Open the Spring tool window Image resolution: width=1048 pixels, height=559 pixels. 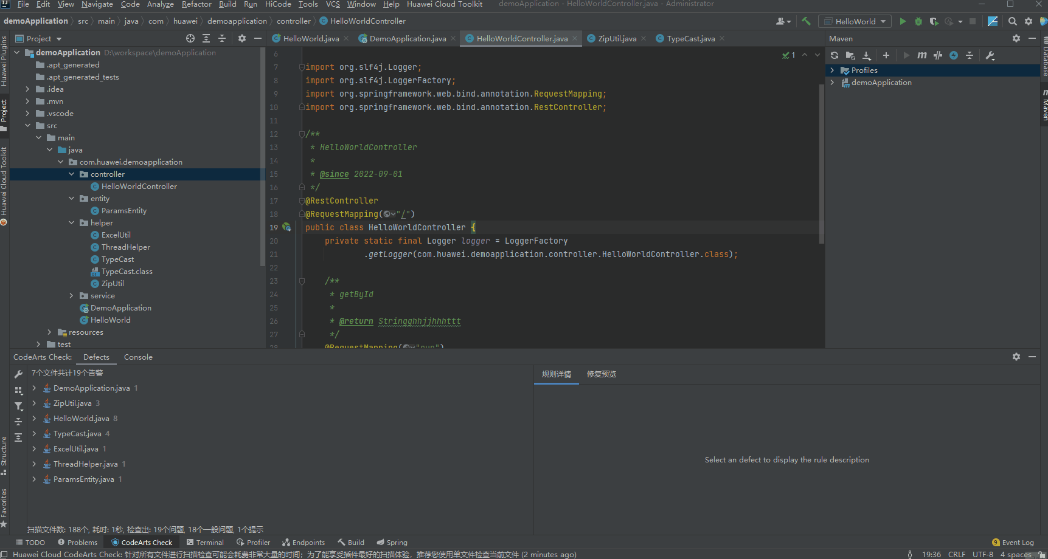pos(392,543)
